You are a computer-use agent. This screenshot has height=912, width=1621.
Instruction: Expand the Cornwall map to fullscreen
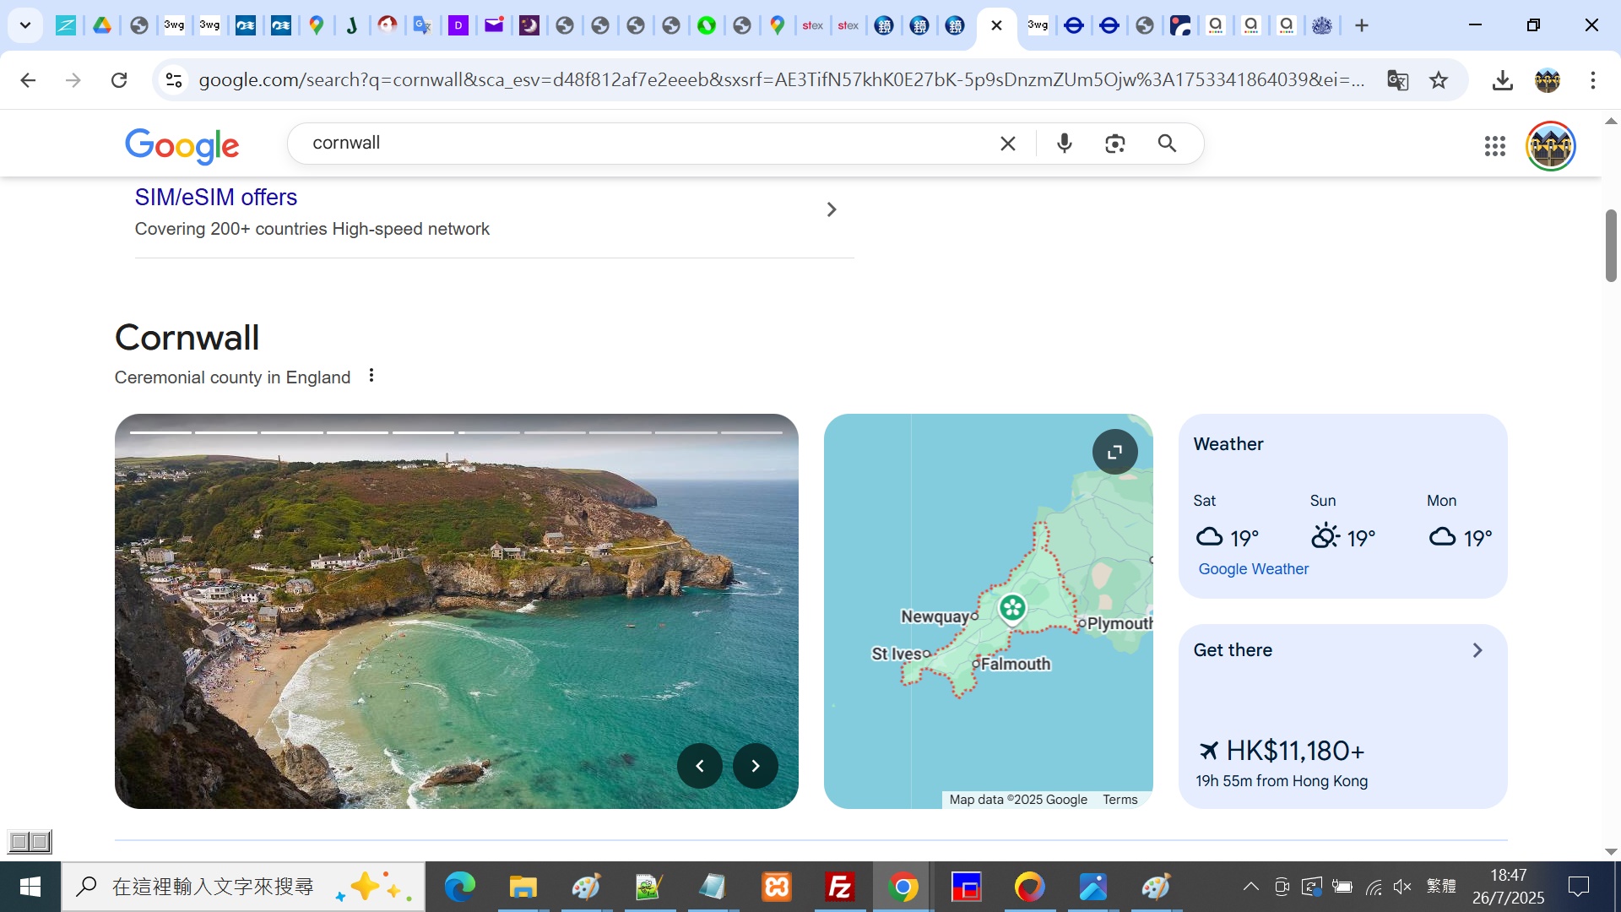tap(1114, 452)
